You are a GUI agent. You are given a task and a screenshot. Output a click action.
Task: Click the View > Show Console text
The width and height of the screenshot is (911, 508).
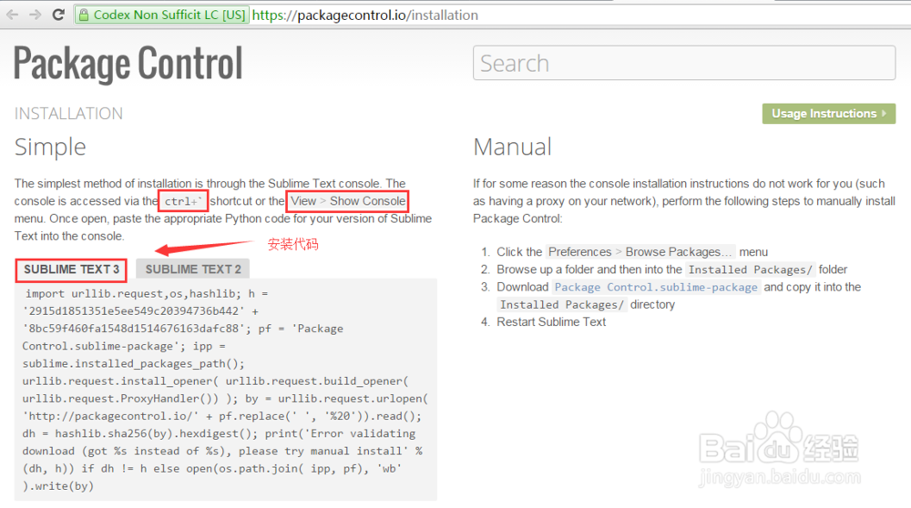pyautogui.click(x=347, y=201)
